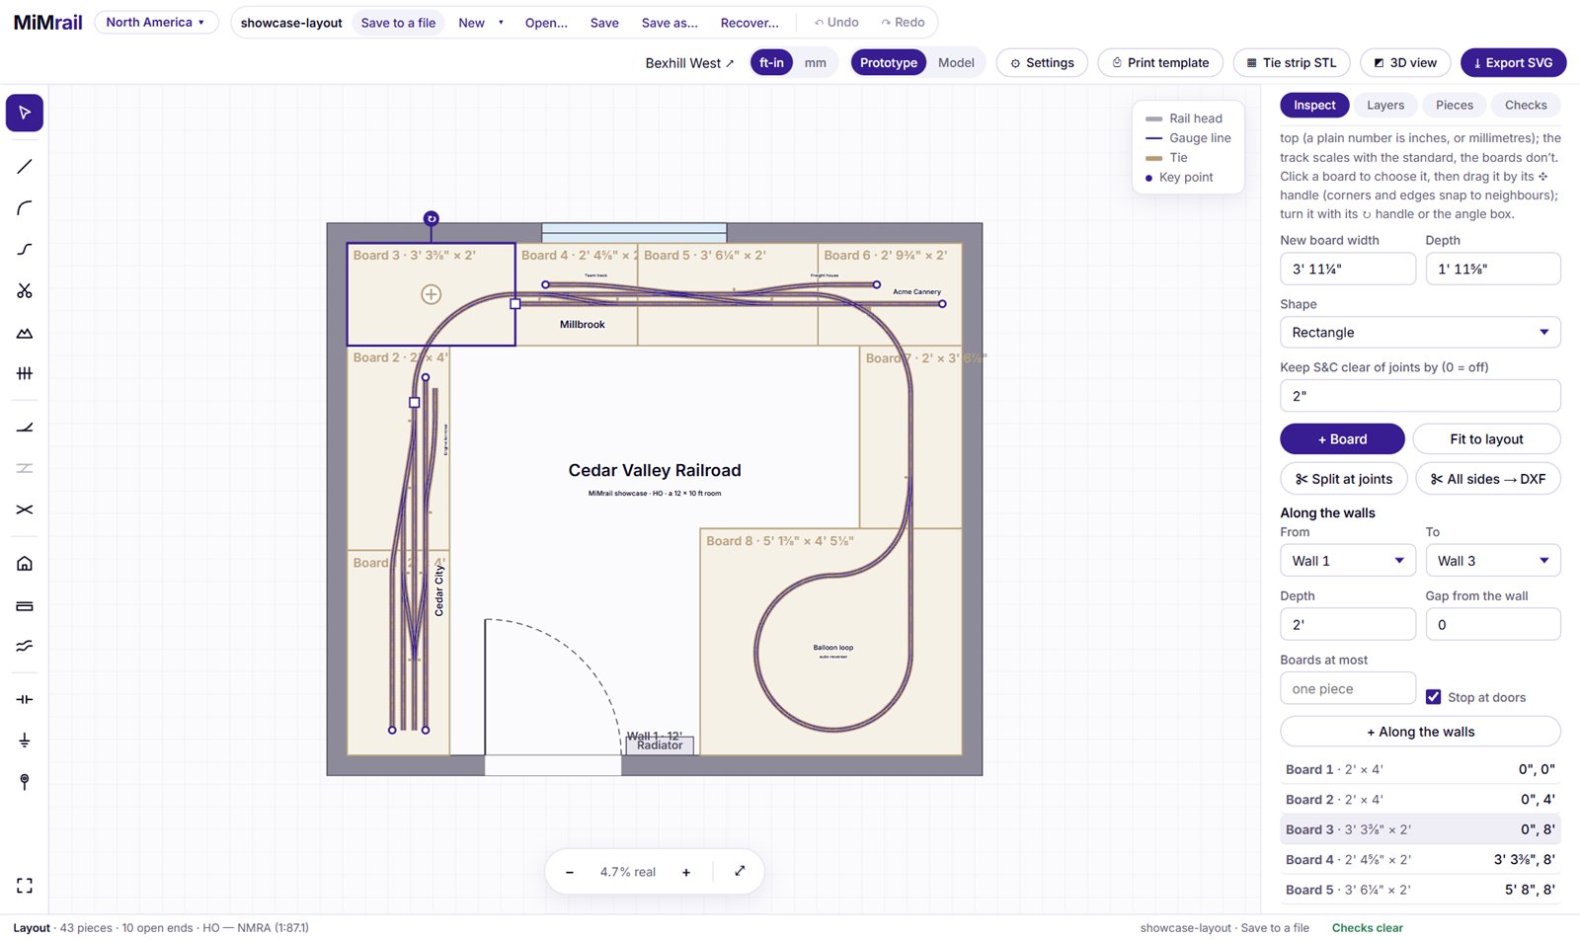The image size is (1580, 940).
Task: Click the fullscreen corners icon
Action: coord(25,886)
